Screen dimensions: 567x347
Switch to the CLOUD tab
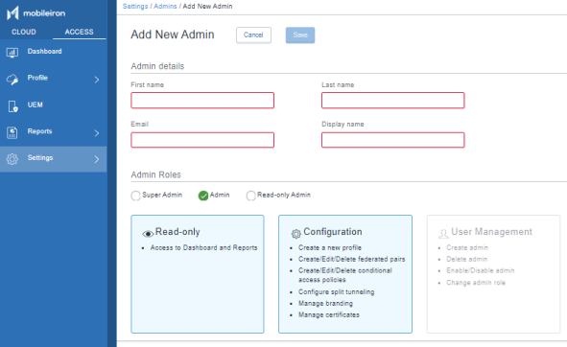coord(24,32)
